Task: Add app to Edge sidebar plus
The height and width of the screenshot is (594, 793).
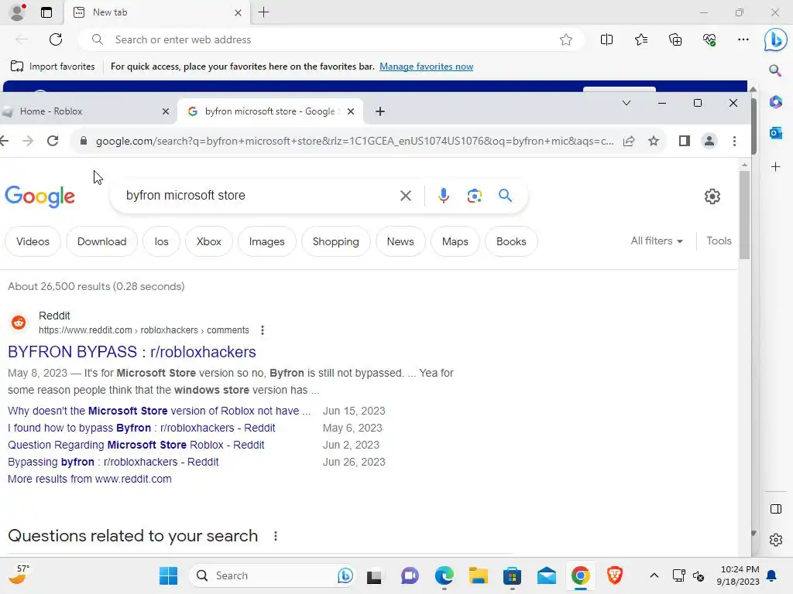Action: pos(775,167)
